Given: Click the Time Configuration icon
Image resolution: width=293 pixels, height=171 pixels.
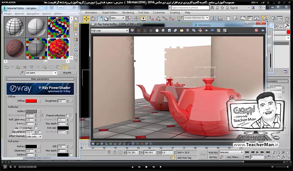Looking at the screenshot, I should coord(269,157).
